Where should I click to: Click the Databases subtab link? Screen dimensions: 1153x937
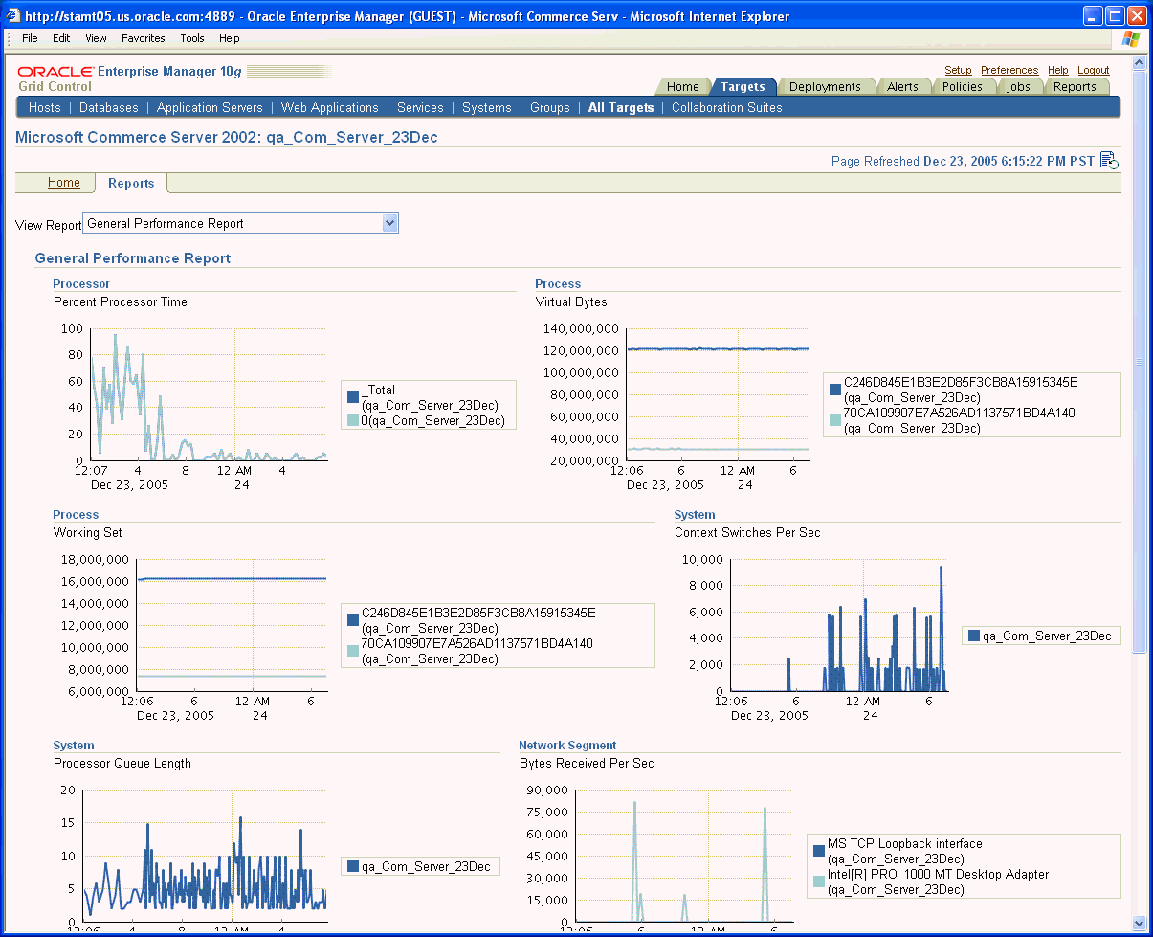109,107
